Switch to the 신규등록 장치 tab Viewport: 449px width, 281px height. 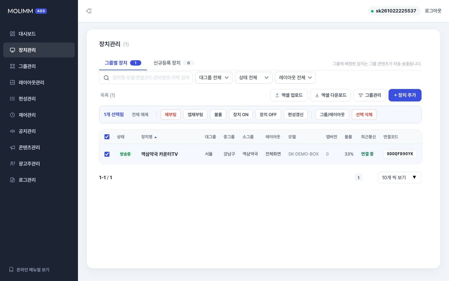[174, 63]
